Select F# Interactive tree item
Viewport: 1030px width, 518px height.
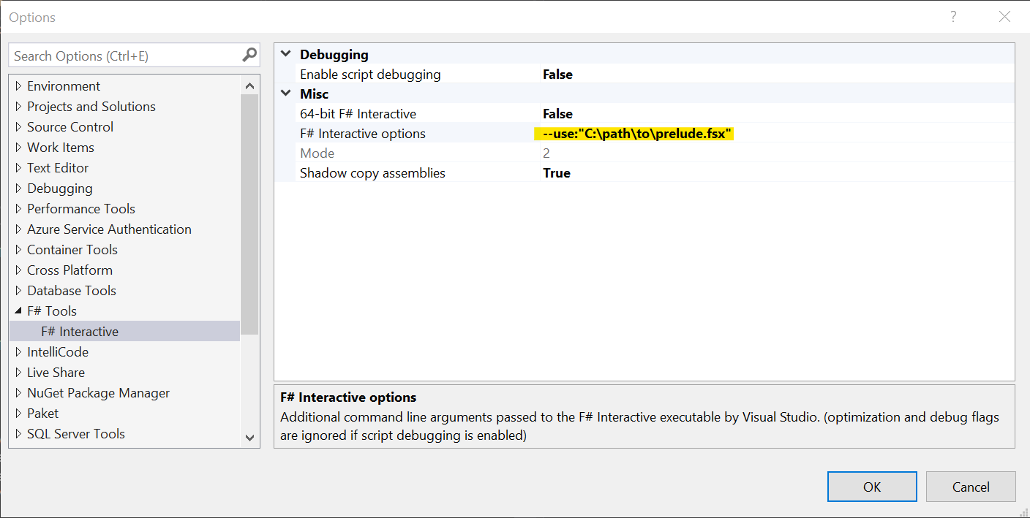(80, 332)
